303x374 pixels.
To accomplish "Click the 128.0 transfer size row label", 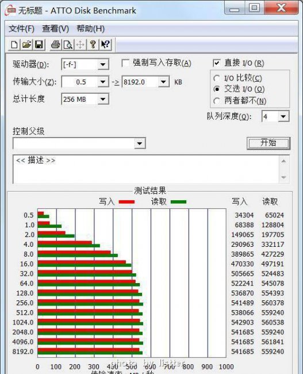I will [x=25, y=293].
